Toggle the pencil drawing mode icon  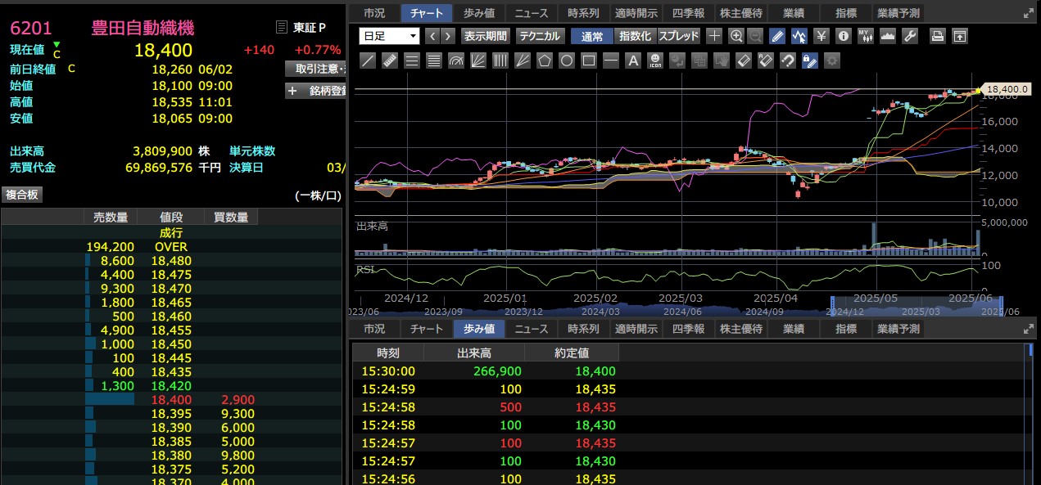pos(777,36)
